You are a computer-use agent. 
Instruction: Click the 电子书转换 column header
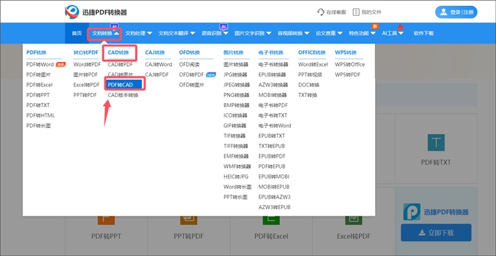pos(270,52)
